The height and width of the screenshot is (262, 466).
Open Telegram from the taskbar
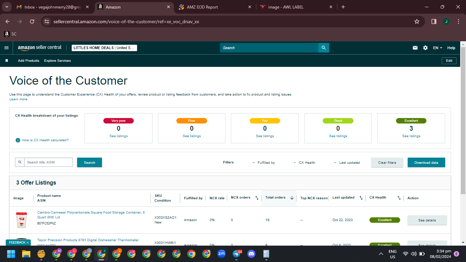tap(236, 254)
